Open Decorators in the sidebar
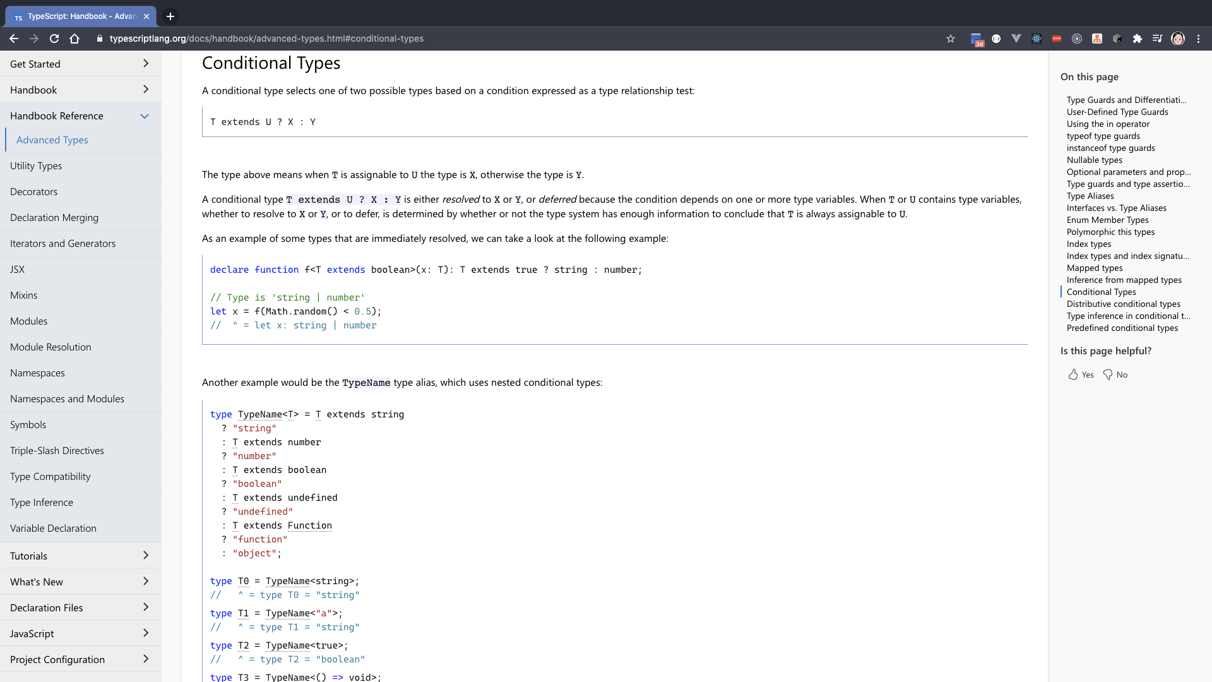1212x682 pixels. coord(33,191)
